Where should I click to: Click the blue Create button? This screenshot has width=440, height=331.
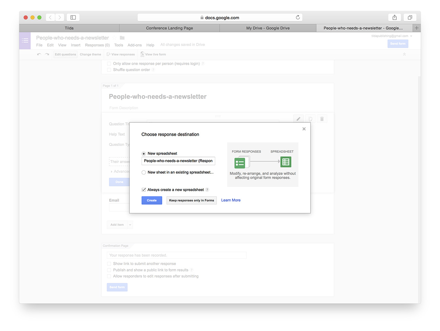[152, 200]
